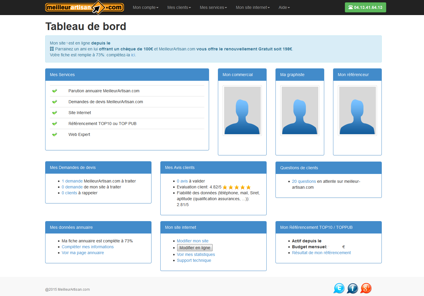Click the meilleurartisan.com logo

[x=84, y=7]
